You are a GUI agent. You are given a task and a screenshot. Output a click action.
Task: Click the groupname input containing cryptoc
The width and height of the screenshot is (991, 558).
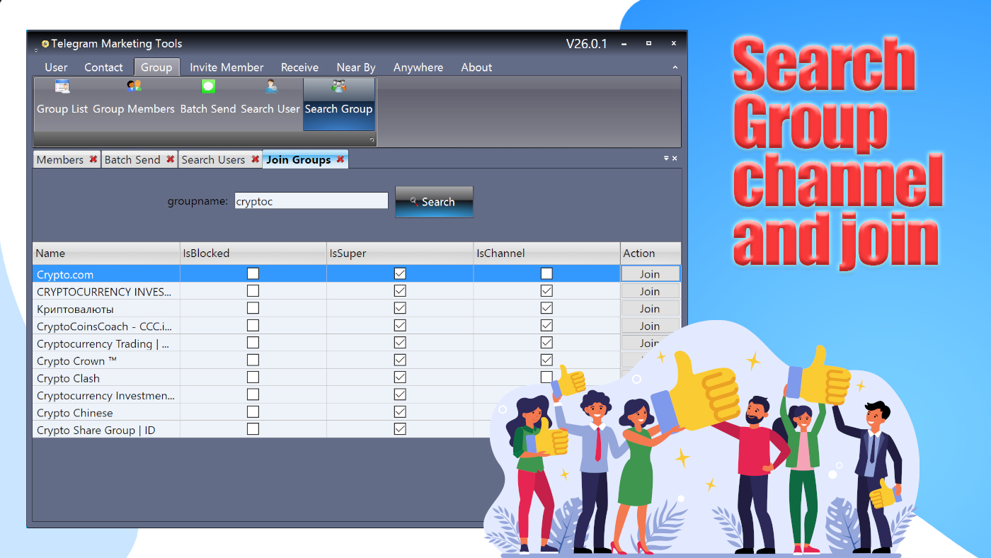[x=311, y=200]
